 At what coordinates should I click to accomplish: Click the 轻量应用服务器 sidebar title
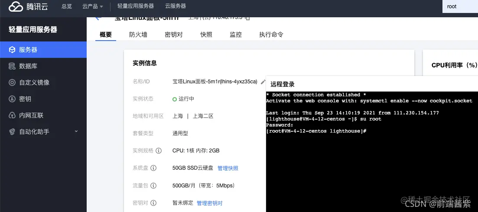[x=33, y=30]
